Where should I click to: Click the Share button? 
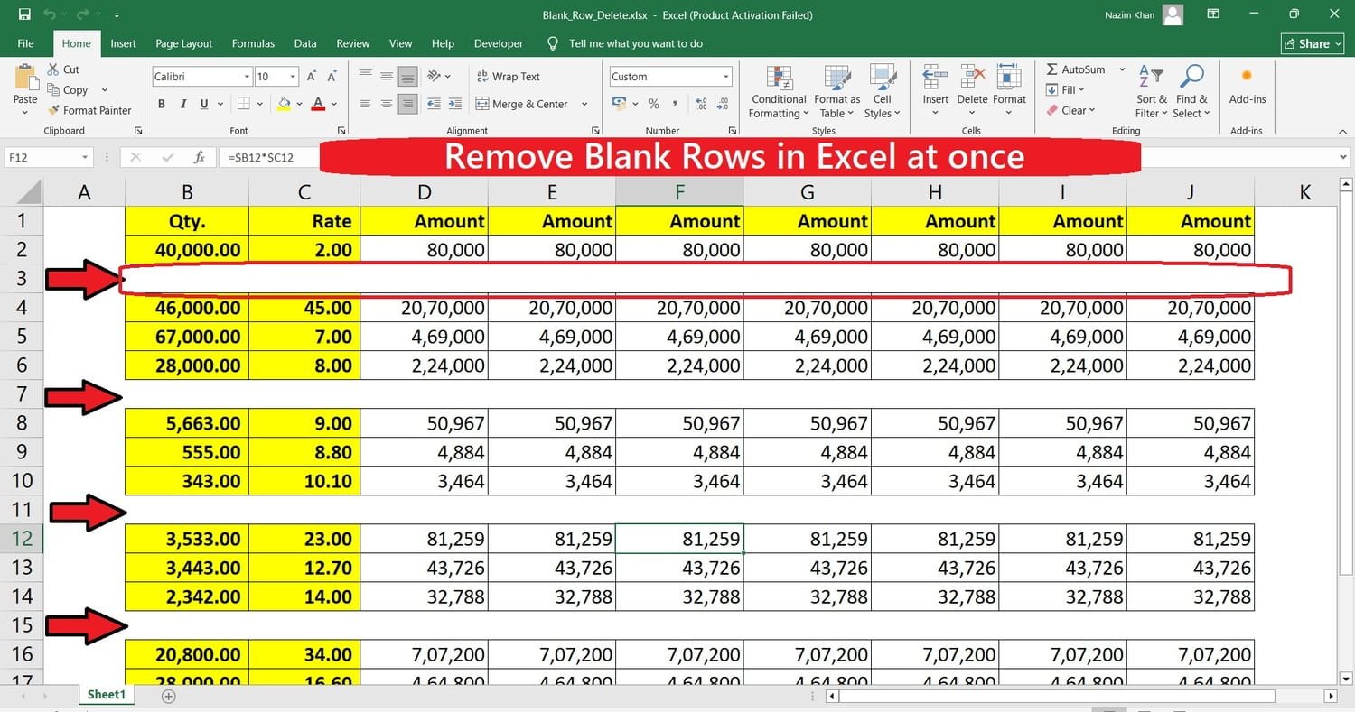point(1313,43)
